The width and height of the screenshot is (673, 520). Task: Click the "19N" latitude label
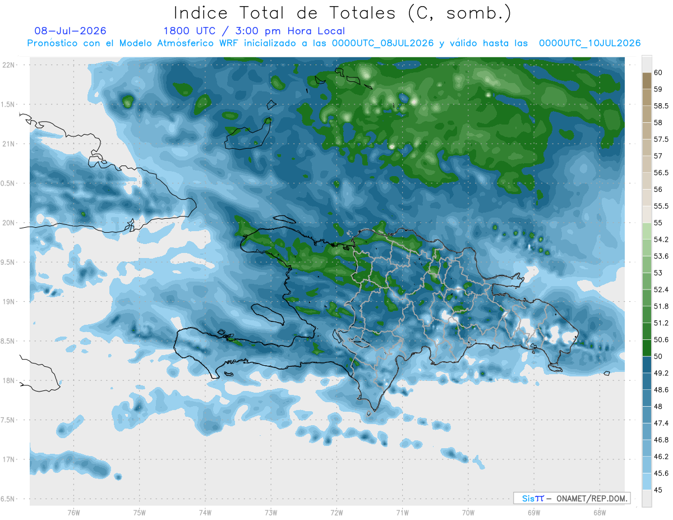(8, 302)
